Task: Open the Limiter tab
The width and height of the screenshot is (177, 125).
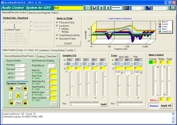Action: tap(70, 50)
